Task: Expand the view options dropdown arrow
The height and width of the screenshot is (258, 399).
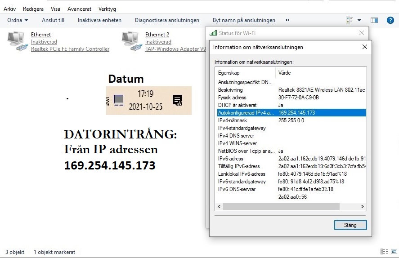Action: click(359, 20)
